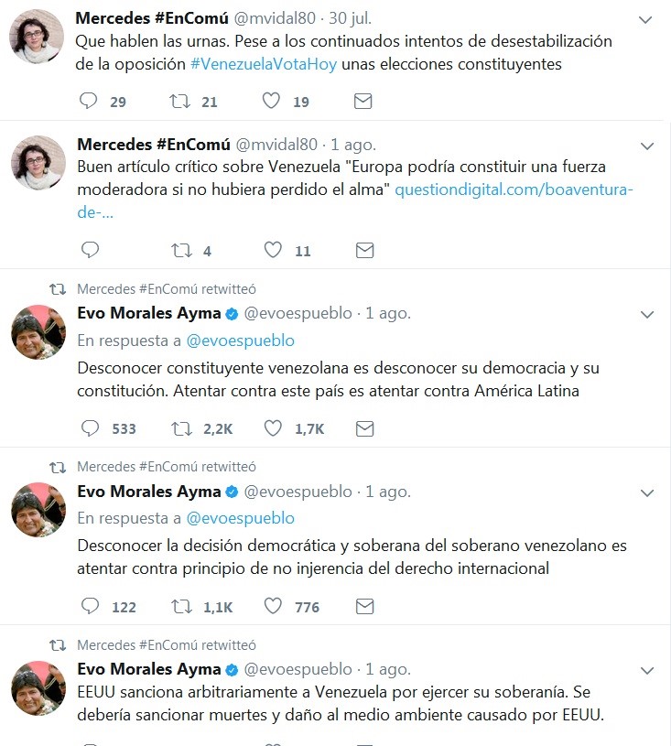This screenshot has height=746, width=671.
Task: Like Evo Morales tweet with 1,7K likes
Action: point(273,427)
